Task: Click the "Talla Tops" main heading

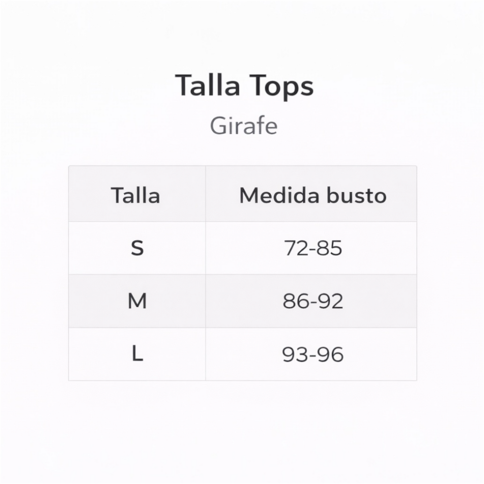Action: click(x=244, y=86)
